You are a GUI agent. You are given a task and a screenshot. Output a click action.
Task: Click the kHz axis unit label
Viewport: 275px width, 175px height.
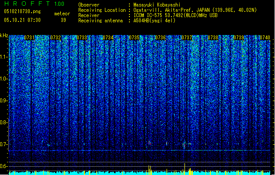(4, 35)
